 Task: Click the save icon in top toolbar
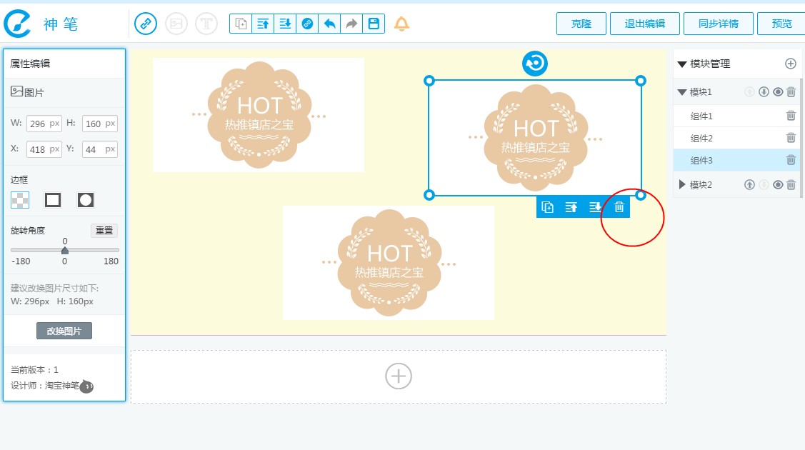pos(373,24)
